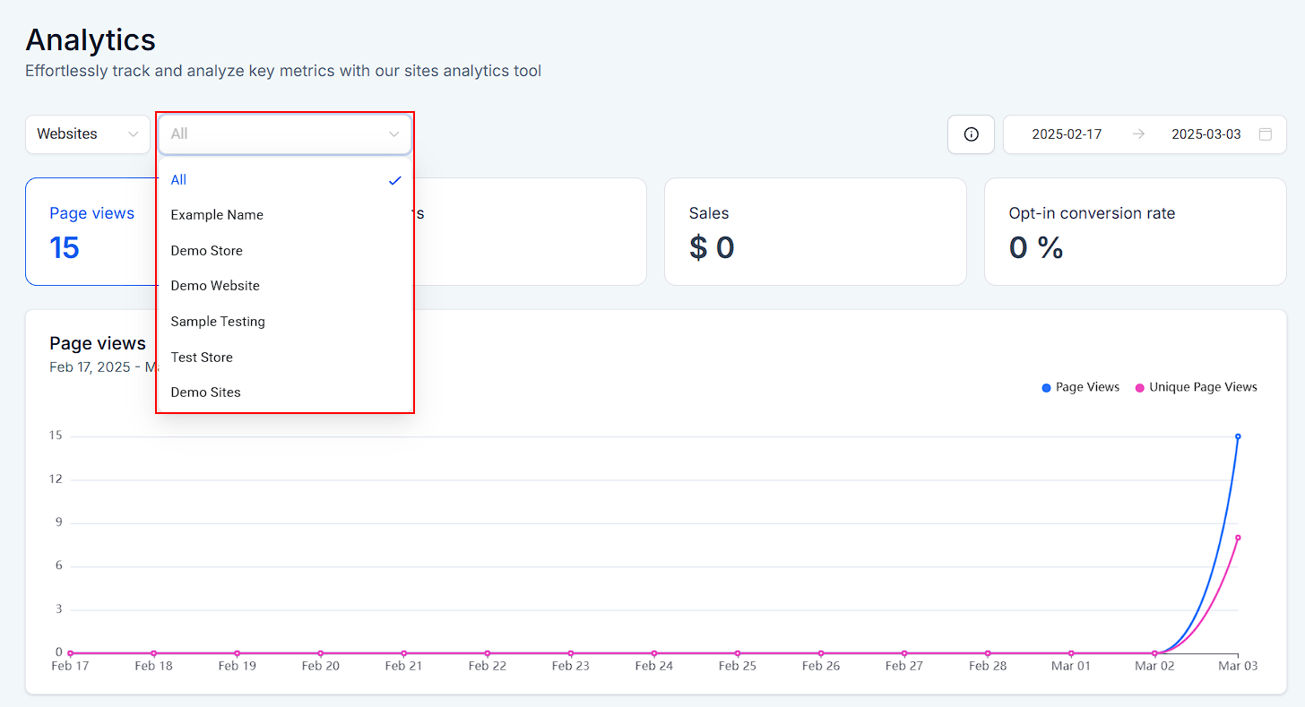
Task: Click the Mar 03 Page Views data point
Action: 1238,436
